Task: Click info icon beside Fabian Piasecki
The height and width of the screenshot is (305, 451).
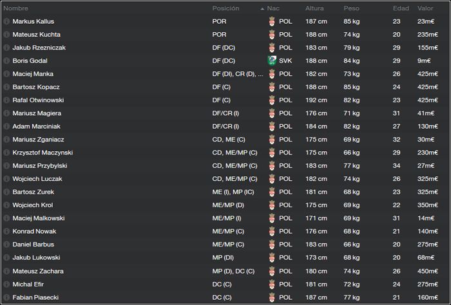Action: [x=6, y=297]
